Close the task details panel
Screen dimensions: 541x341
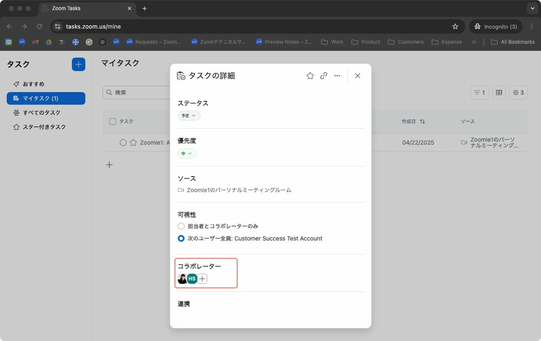[x=358, y=76]
